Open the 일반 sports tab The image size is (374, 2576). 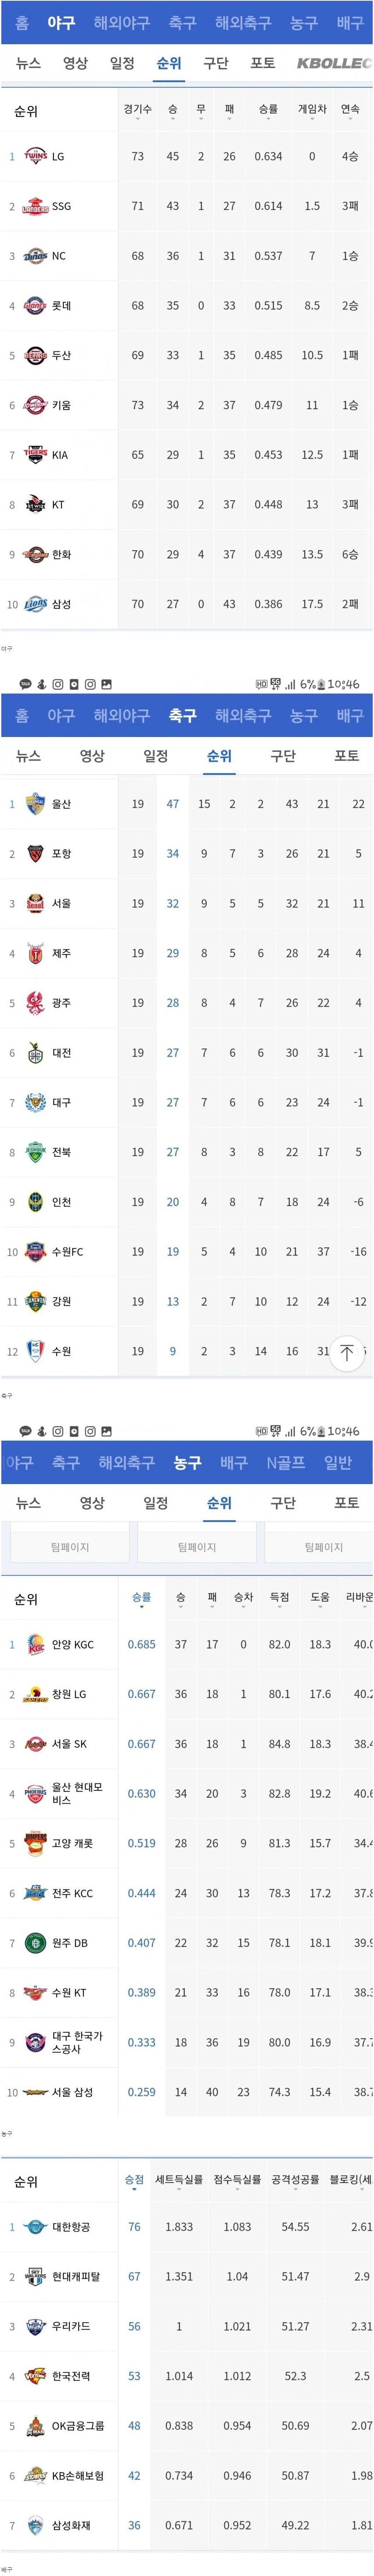(338, 1462)
